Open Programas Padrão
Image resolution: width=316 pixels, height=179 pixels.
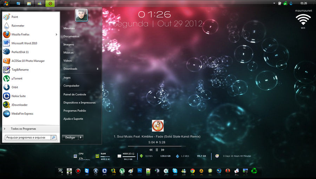(75, 111)
